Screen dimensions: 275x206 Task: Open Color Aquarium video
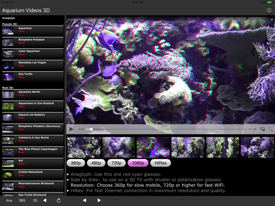[33, 54]
